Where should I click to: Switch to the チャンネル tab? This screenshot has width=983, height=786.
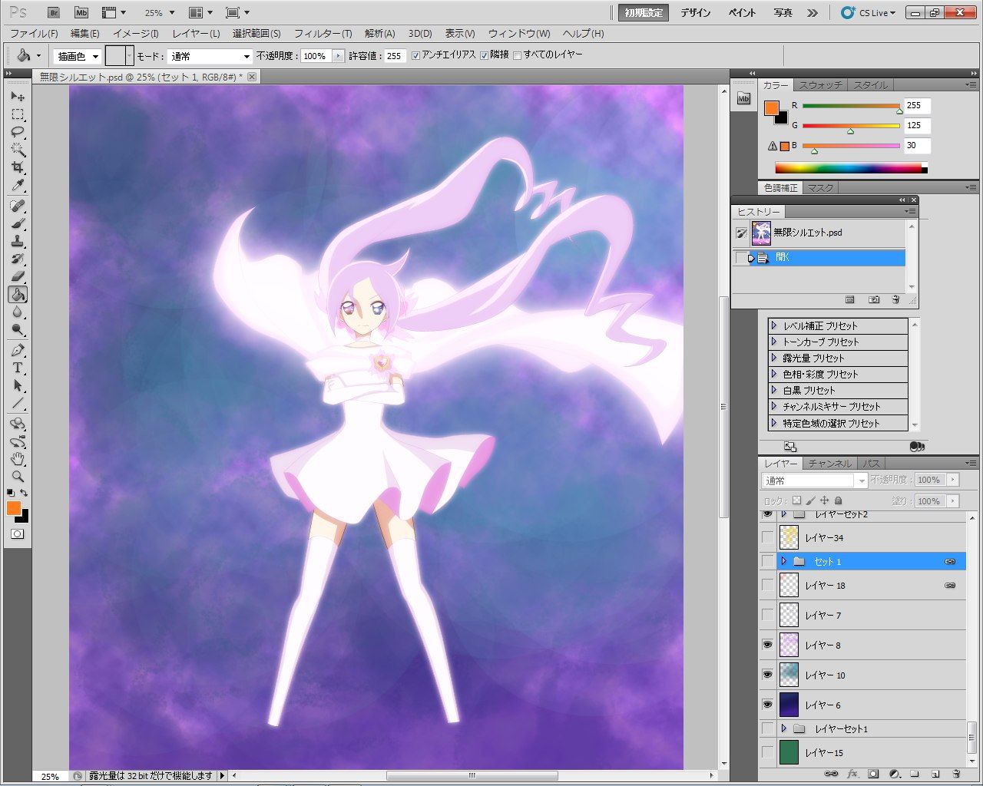pyautogui.click(x=829, y=464)
